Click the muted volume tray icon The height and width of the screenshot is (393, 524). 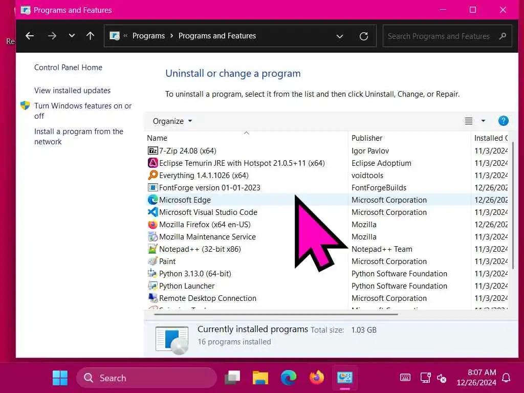point(442,378)
